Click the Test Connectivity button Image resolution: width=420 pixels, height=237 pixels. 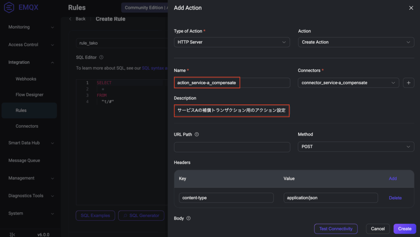tap(336, 229)
